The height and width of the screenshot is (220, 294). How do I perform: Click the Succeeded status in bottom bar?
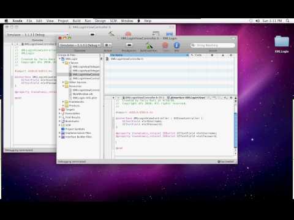(226, 161)
